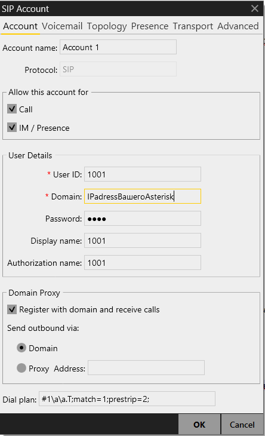The width and height of the screenshot is (265, 436).
Task: Choose the Proxy radio option
Action: [x=21, y=368]
